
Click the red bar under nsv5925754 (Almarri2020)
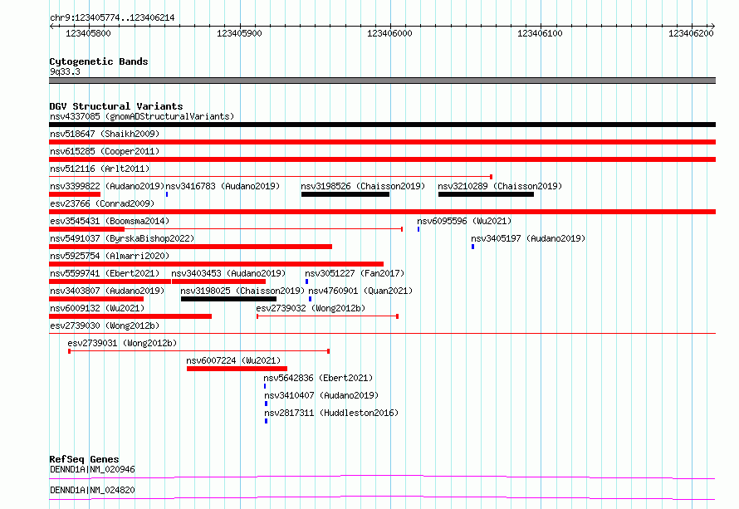[x=217, y=264]
